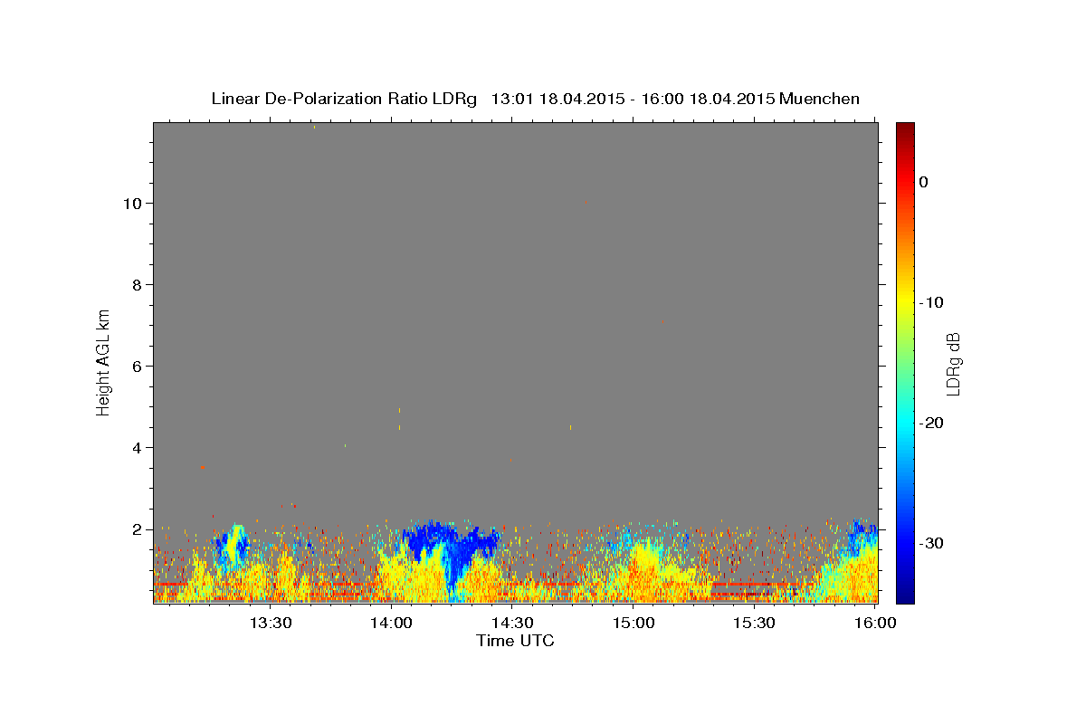Screen dimensions: 1086x724
Task: Click the plot title 'Linear De-Polarization Ratio LDRg'
Action: (344, 99)
